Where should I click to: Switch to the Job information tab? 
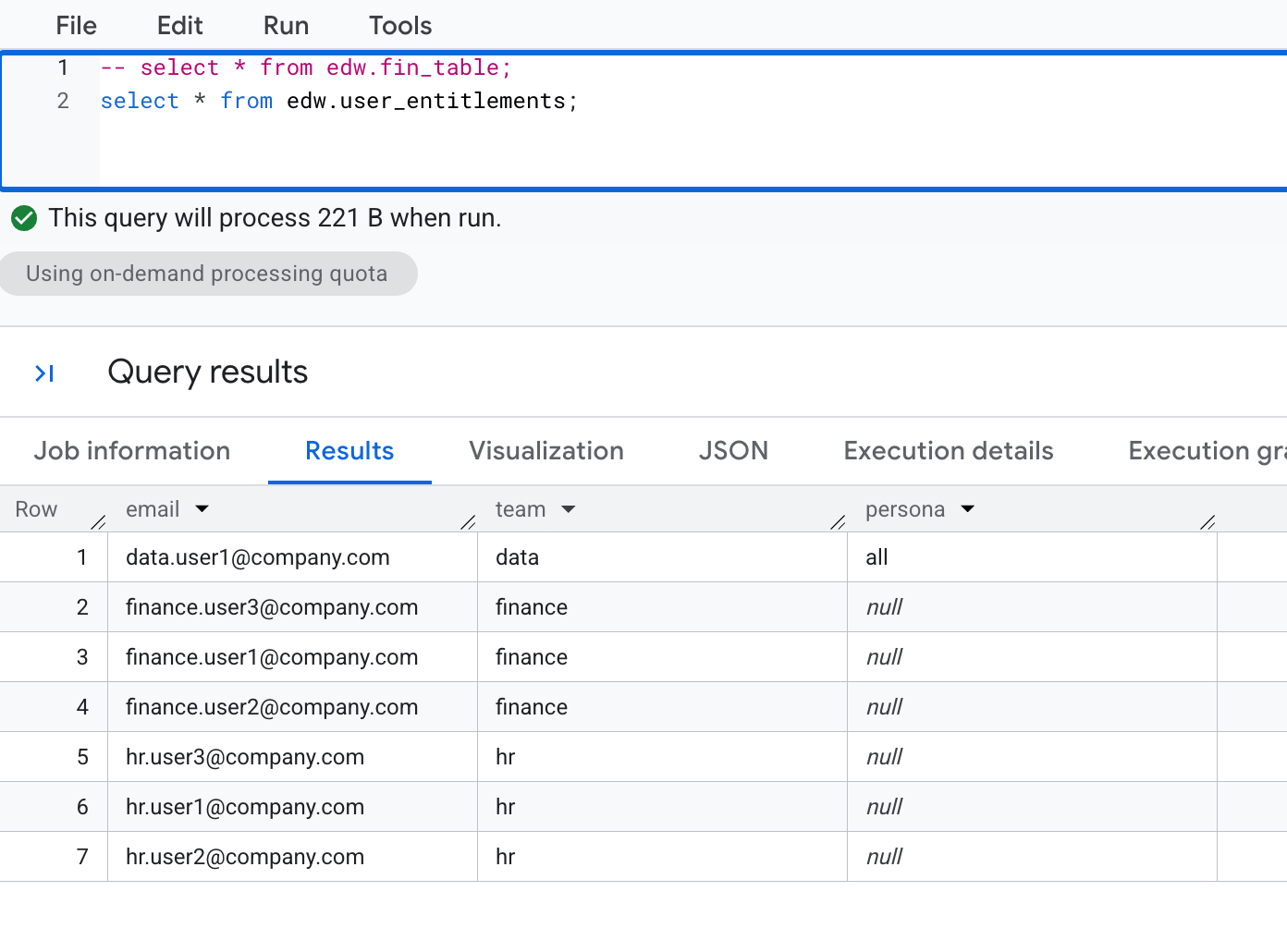point(132,451)
